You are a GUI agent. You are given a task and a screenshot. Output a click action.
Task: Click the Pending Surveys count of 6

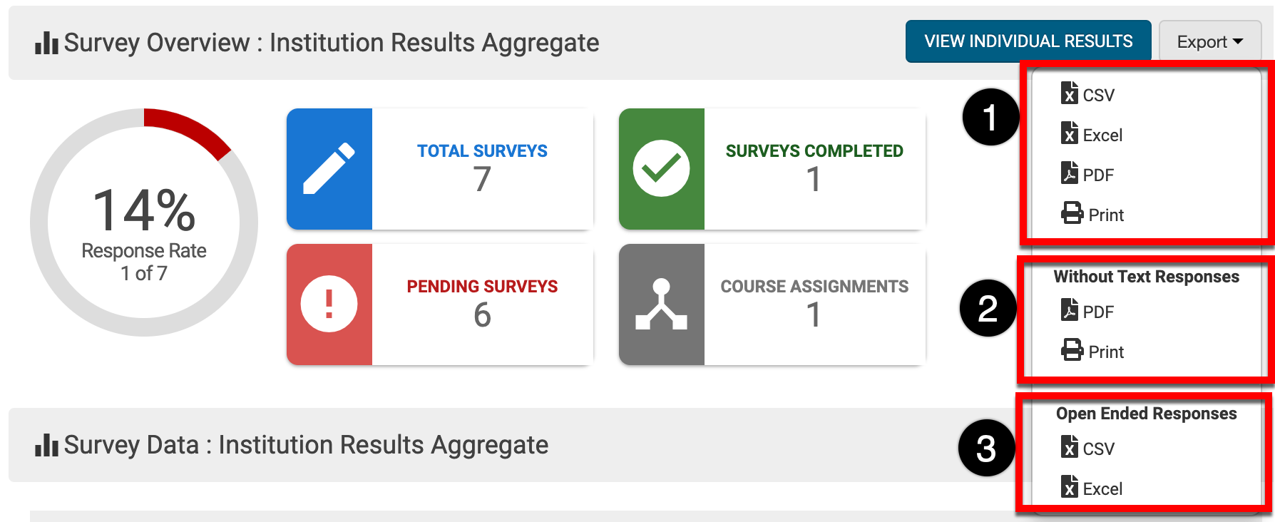point(482,314)
